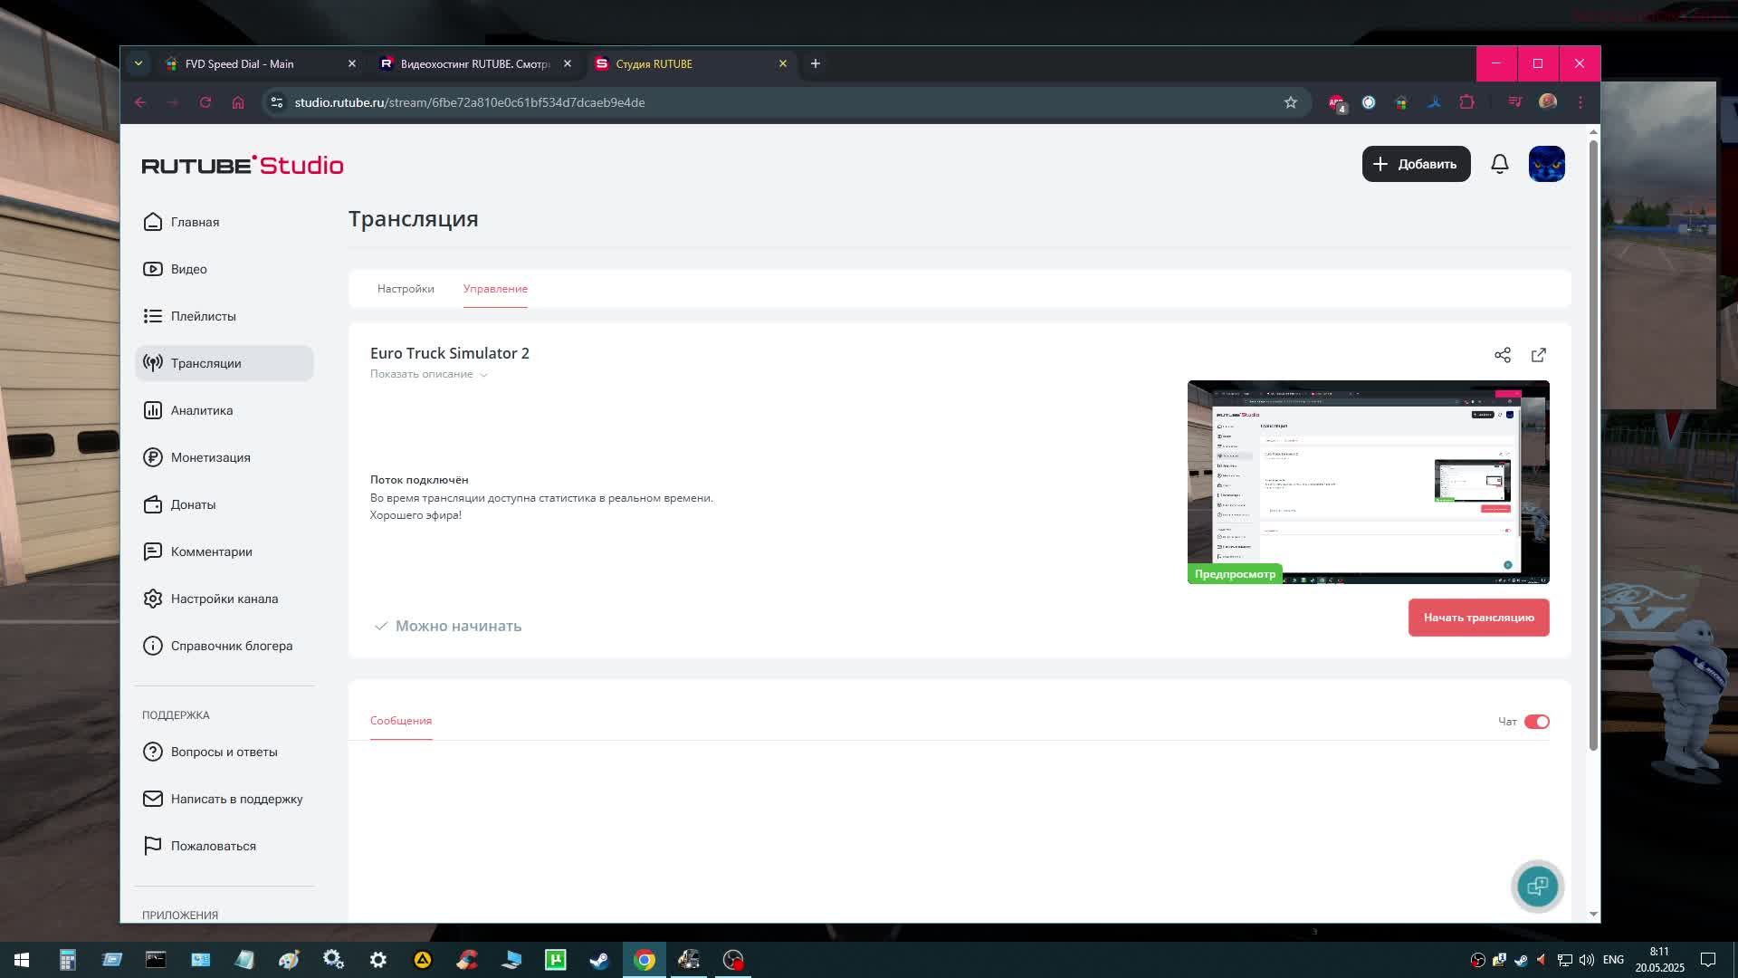Open tab search dropdown arrow
Screen dimensions: 1738x978
point(138,63)
